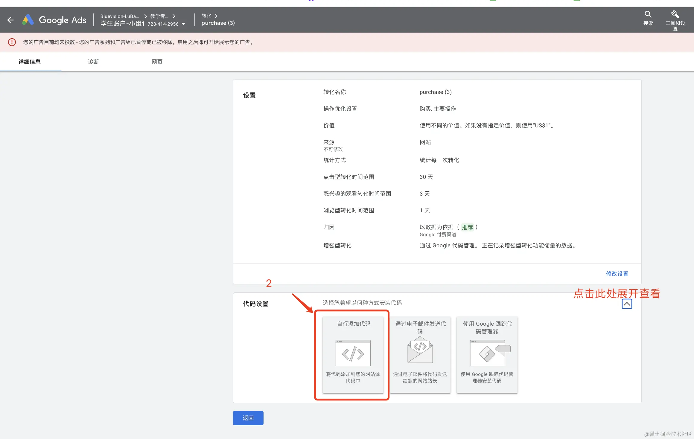Click the Google Ads logo
The height and width of the screenshot is (439, 694).
(54, 20)
